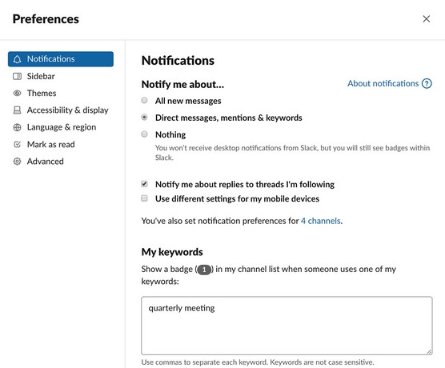Screen dimensions: 445x368
Task: Click the eye icon for Themes
Action: tap(17, 93)
